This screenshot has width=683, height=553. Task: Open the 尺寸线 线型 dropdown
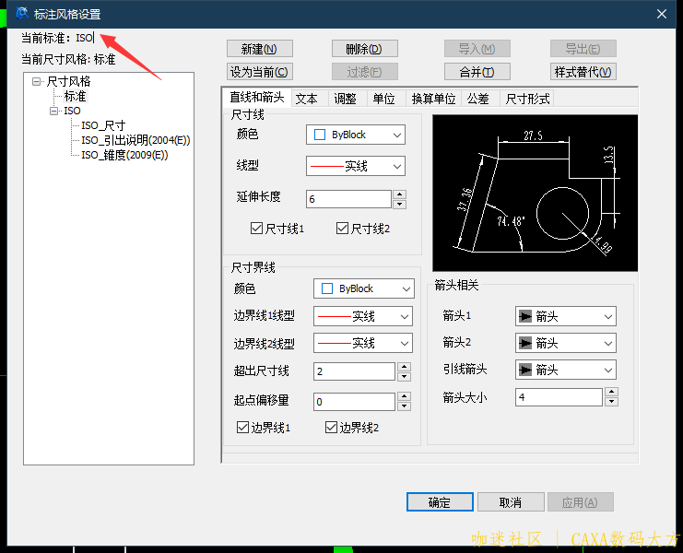(x=397, y=166)
